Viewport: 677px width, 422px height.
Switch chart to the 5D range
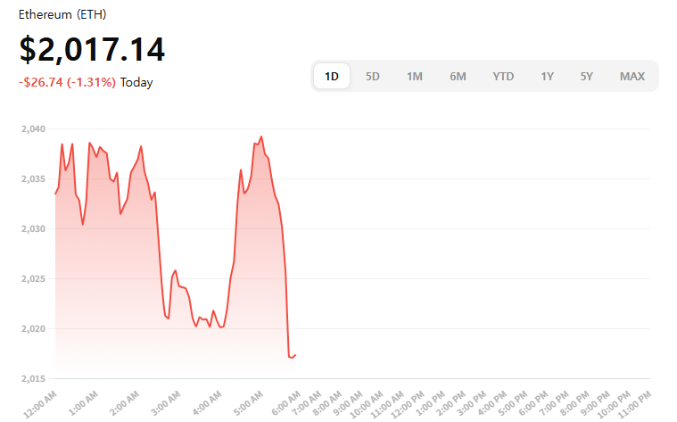pyautogui.click(x=373, y=76)
